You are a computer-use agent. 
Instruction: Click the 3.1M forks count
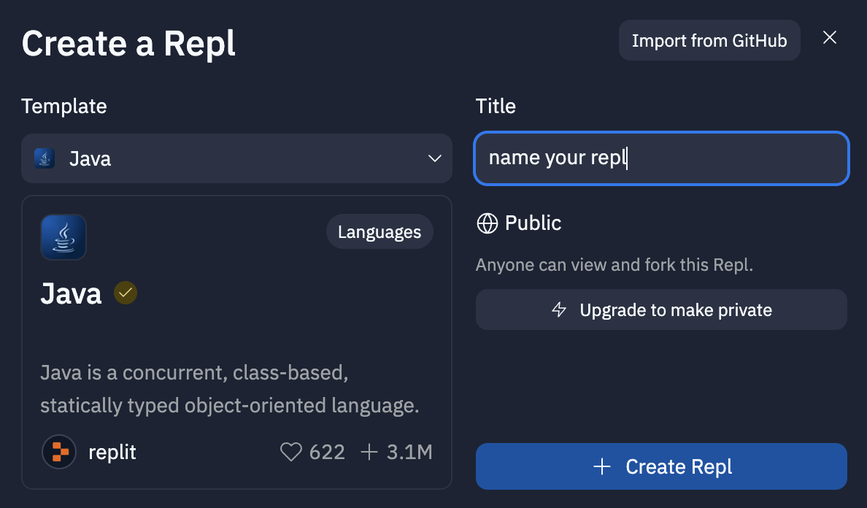pos(409,453)
